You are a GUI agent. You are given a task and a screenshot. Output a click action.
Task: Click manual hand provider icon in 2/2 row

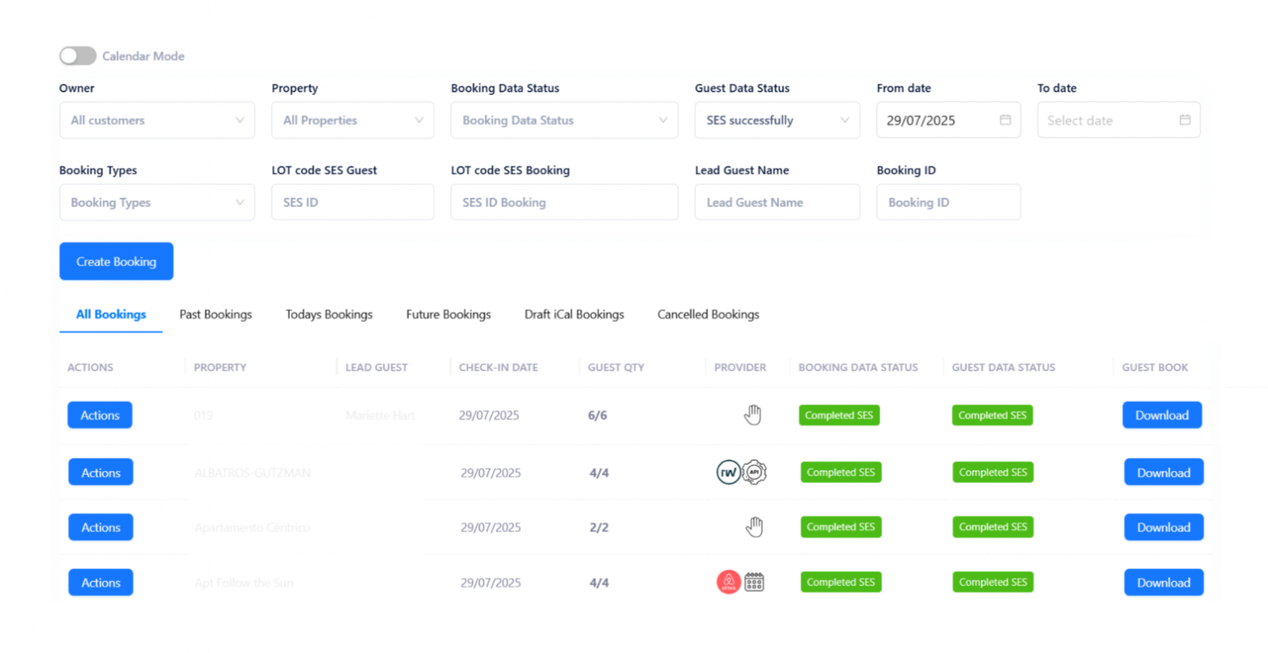coord(754,527)
